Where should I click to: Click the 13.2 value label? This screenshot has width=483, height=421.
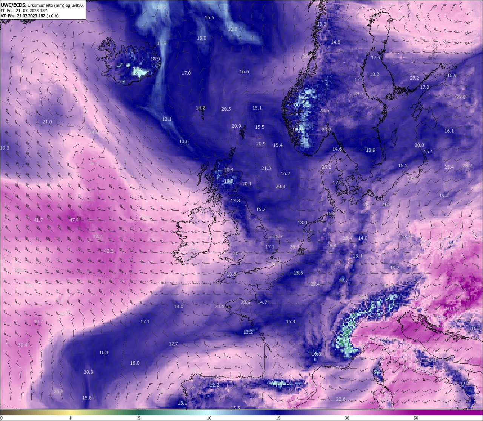248,332
